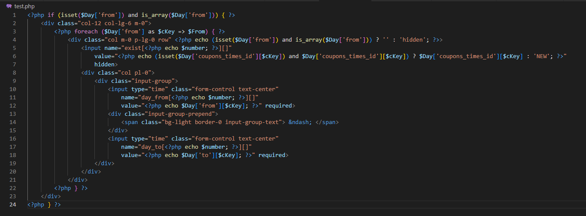Click line number 8 in the gutter
Viewport: 586px width, 216px height.
click(x=14, y=73)
